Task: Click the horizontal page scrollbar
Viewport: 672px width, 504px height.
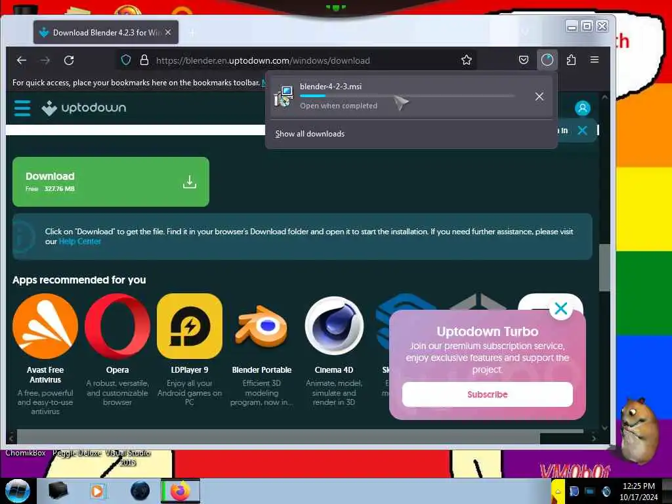Action: 278,437
